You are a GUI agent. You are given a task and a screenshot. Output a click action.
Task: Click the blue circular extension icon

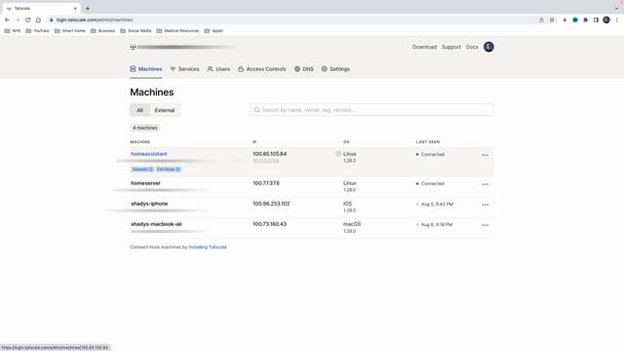pos(575,19)
